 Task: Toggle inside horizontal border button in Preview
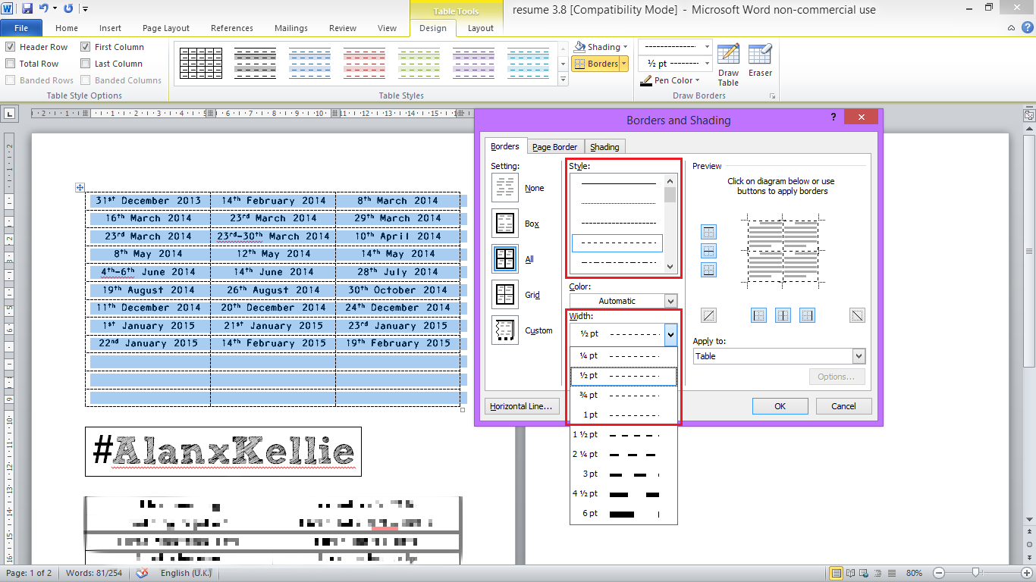pos(709,251)
